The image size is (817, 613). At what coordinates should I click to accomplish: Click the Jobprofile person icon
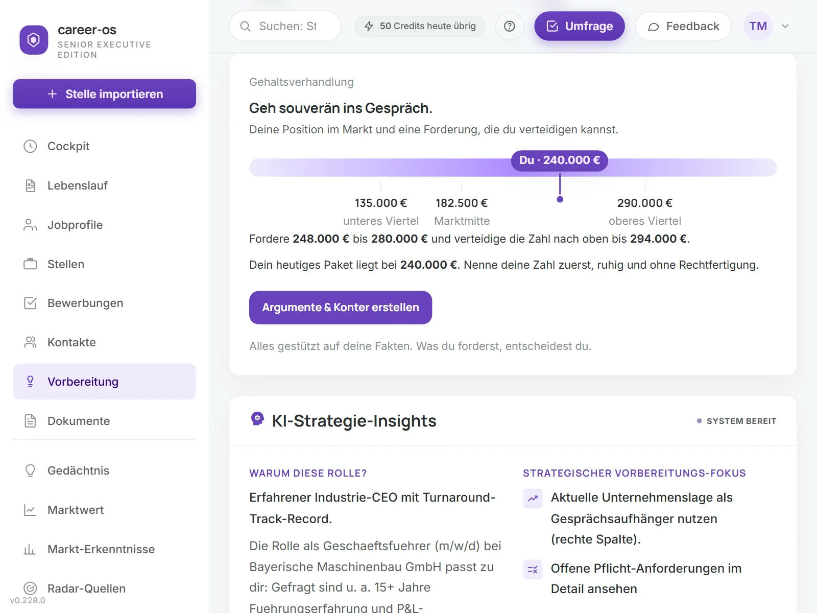pyautogui.click(x=30, y=225)
